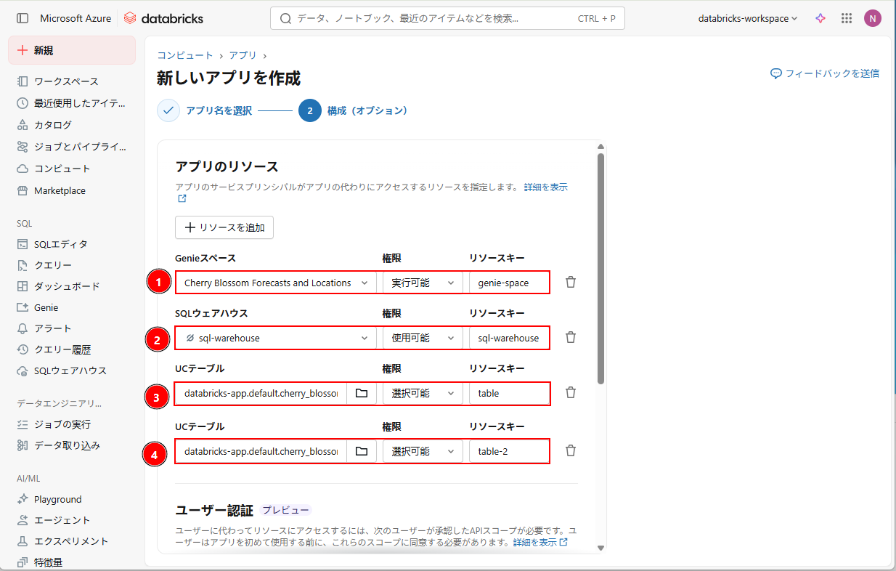
Task: Click the send feedback link
Action: [x=825, y=73]
